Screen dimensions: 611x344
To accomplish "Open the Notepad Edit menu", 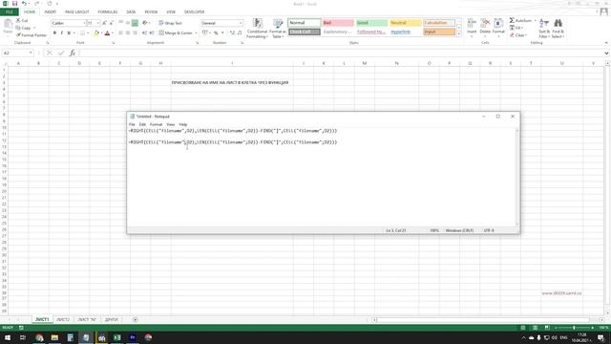I will point(142,124).
